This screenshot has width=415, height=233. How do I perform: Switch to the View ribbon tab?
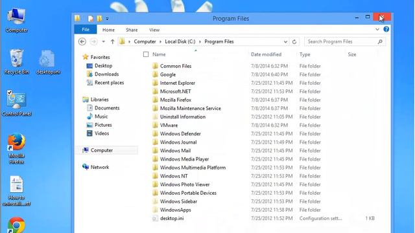[x=154, y=30]
